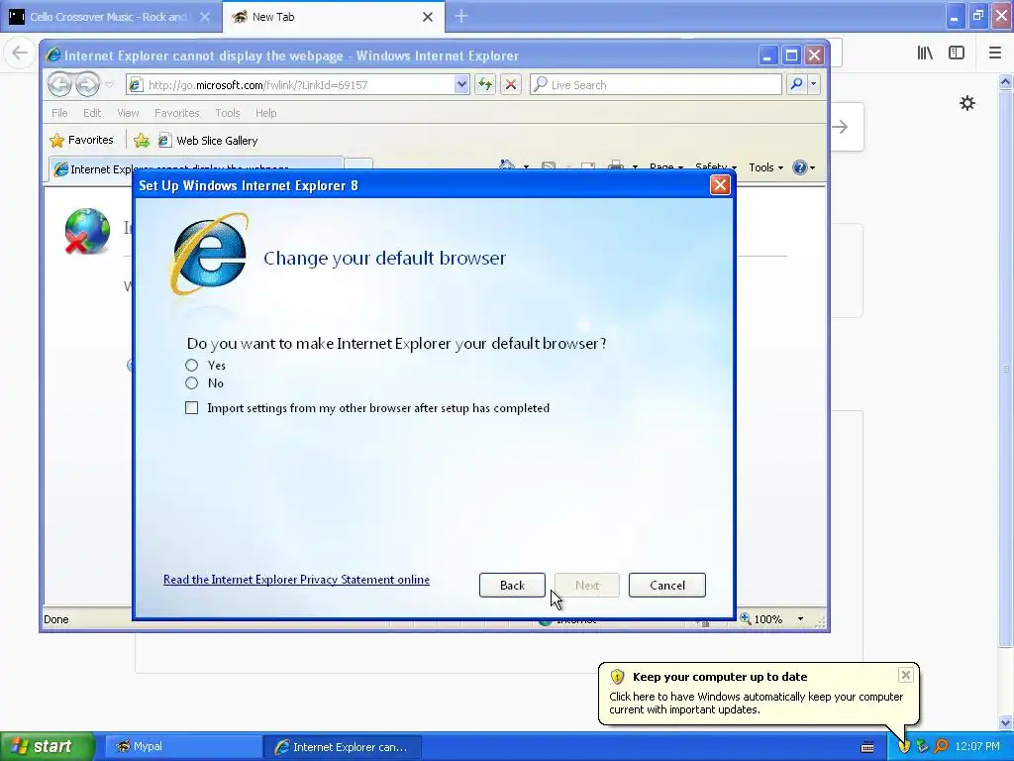Switch to the Cello Crossover Music tab
The width and height of the screenshot is (1014, 761).
(x=111, y=17)
